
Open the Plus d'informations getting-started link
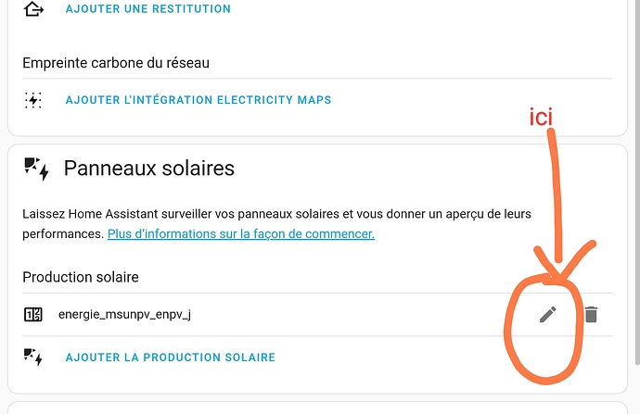(x=241, y=234)
